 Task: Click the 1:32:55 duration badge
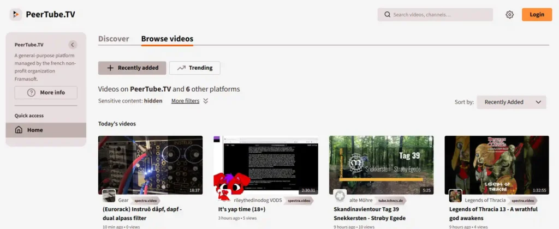[539, 190]
